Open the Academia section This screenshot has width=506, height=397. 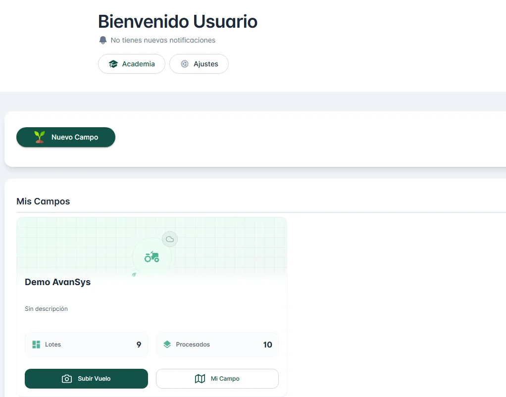(x=132, y=64)
